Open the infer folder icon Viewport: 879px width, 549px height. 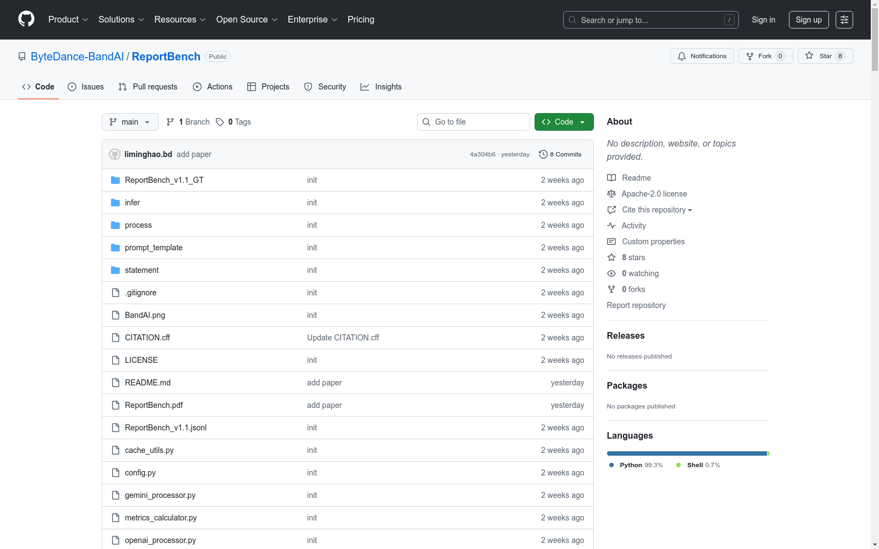click(115, 203)
